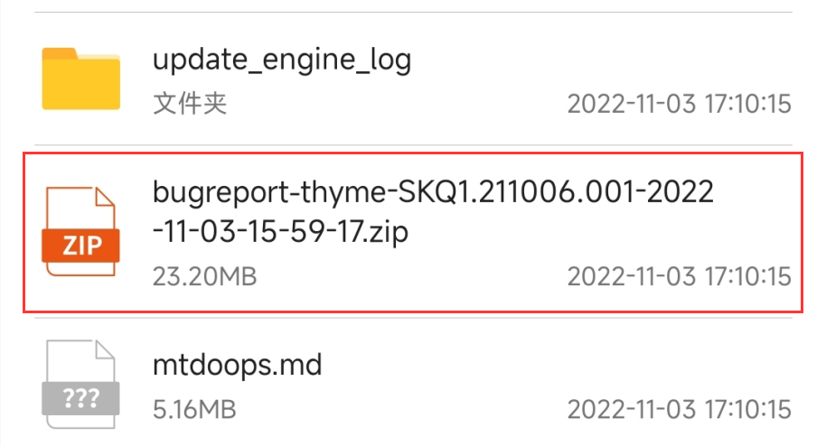Screen dimensions: 826x446
Task: Select the red-outlined bugreport zip row
Action: pyautogui.click(x=413, y=232)
